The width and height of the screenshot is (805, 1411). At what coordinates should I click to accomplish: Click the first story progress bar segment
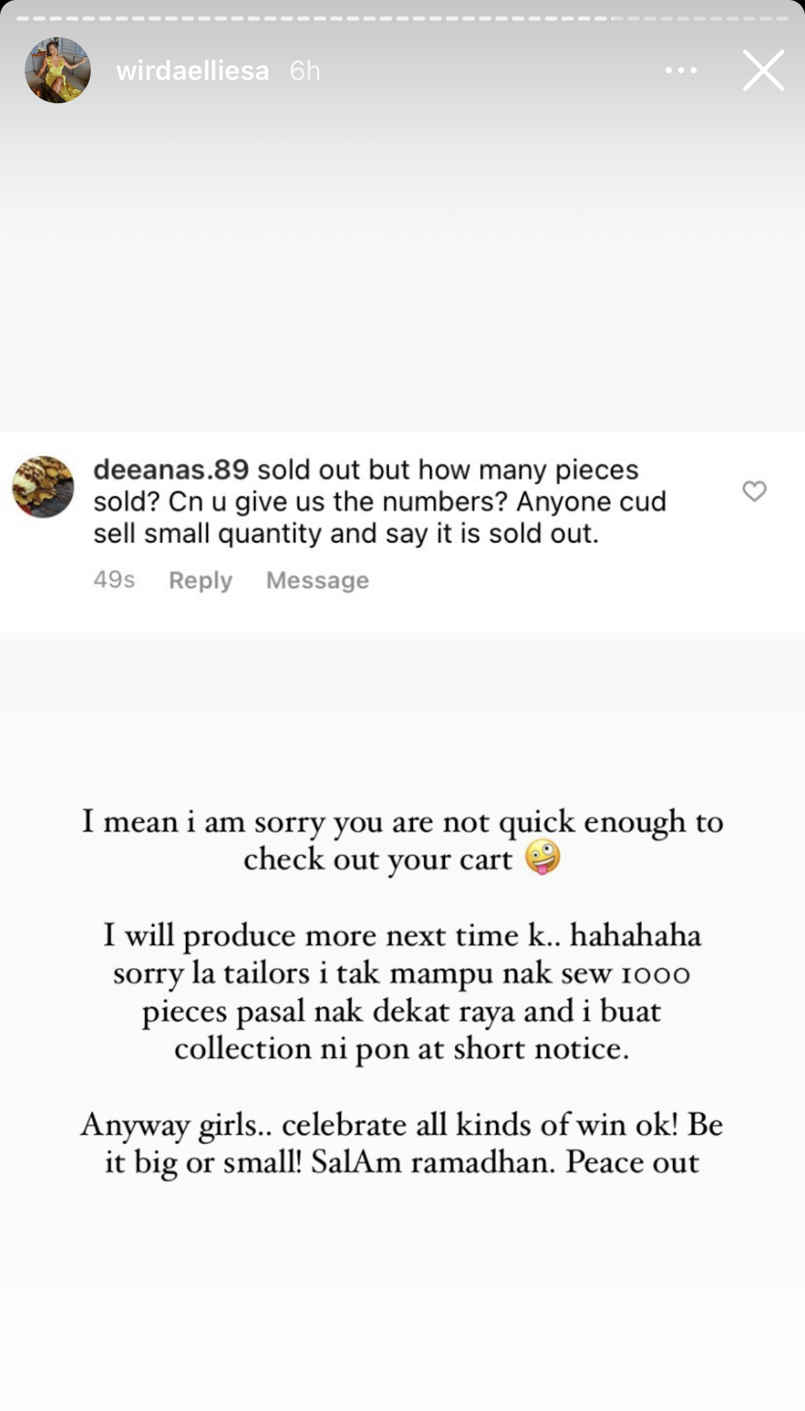click(23, 19)
